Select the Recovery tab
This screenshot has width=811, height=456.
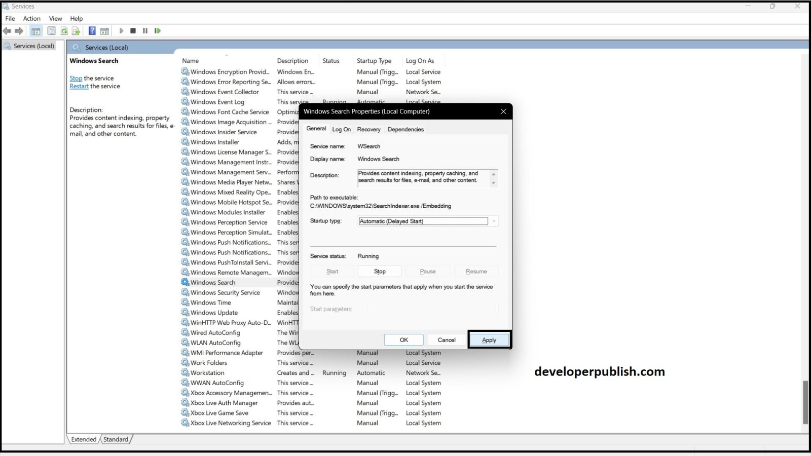(369, 129)
